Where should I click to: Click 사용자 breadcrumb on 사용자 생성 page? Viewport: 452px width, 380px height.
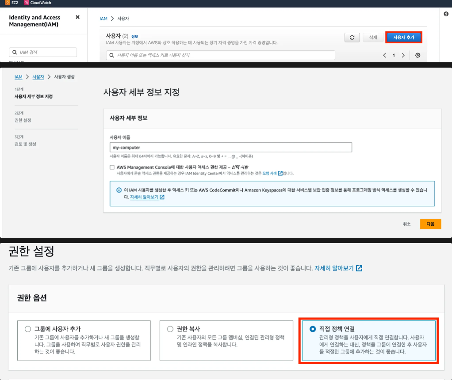click(38, 77)
